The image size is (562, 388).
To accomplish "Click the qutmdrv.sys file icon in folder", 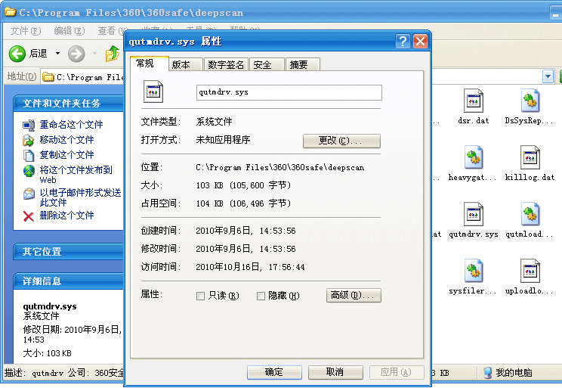I will (x=474, y=214).
